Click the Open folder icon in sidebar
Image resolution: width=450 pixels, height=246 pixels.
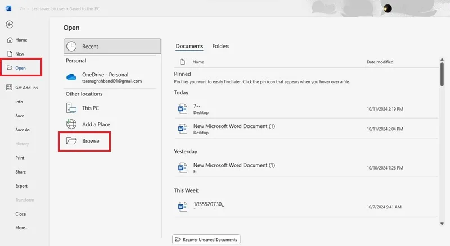pyautogui.click(x=10, y=67)
